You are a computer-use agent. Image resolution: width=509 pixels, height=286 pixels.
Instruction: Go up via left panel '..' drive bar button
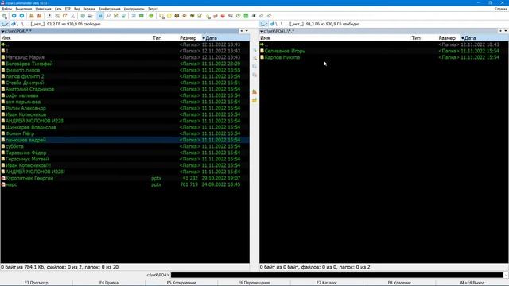click(x=27, y=24)
